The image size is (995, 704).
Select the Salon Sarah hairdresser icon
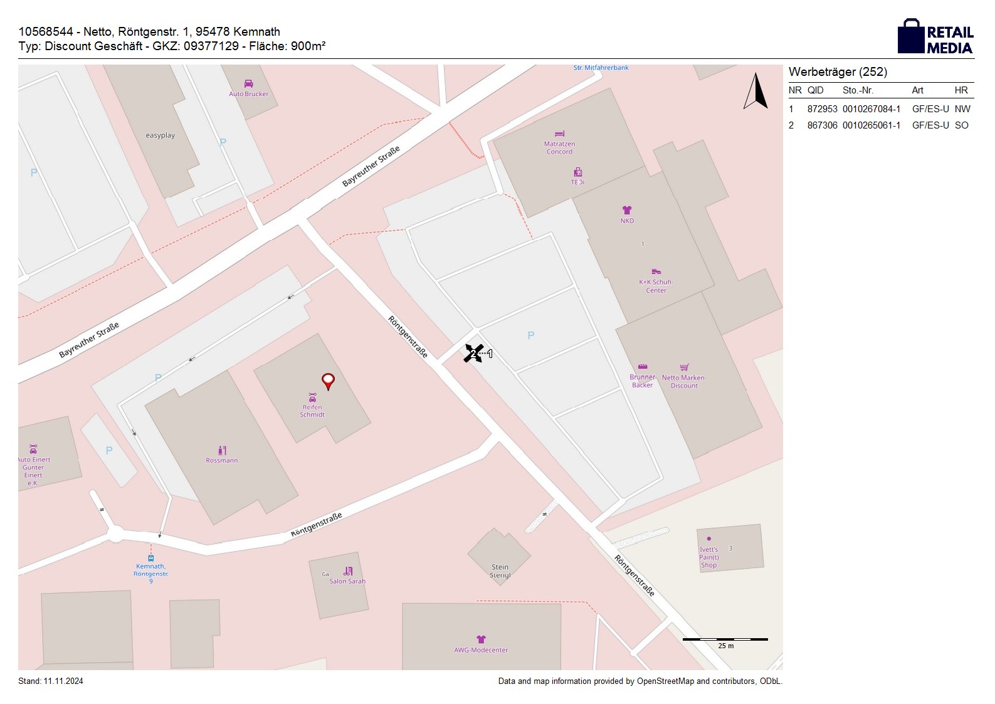[348, 571]
